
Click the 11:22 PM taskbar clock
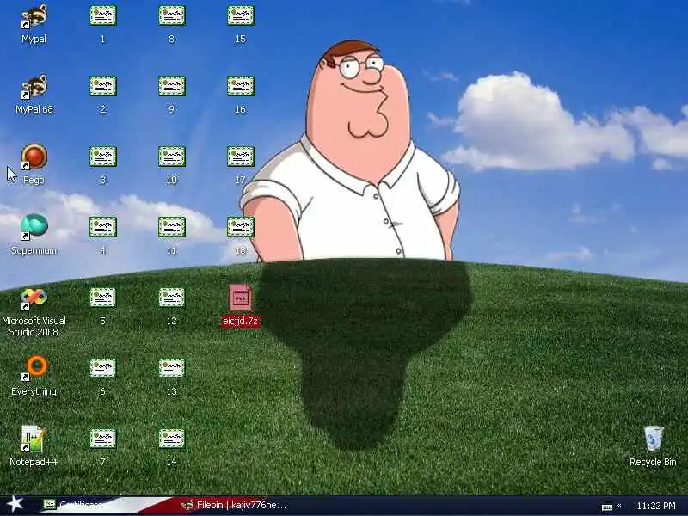click(656, 506)
